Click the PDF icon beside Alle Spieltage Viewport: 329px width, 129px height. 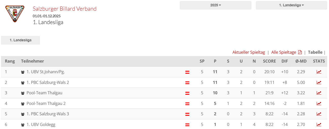(x=300, y=52)
